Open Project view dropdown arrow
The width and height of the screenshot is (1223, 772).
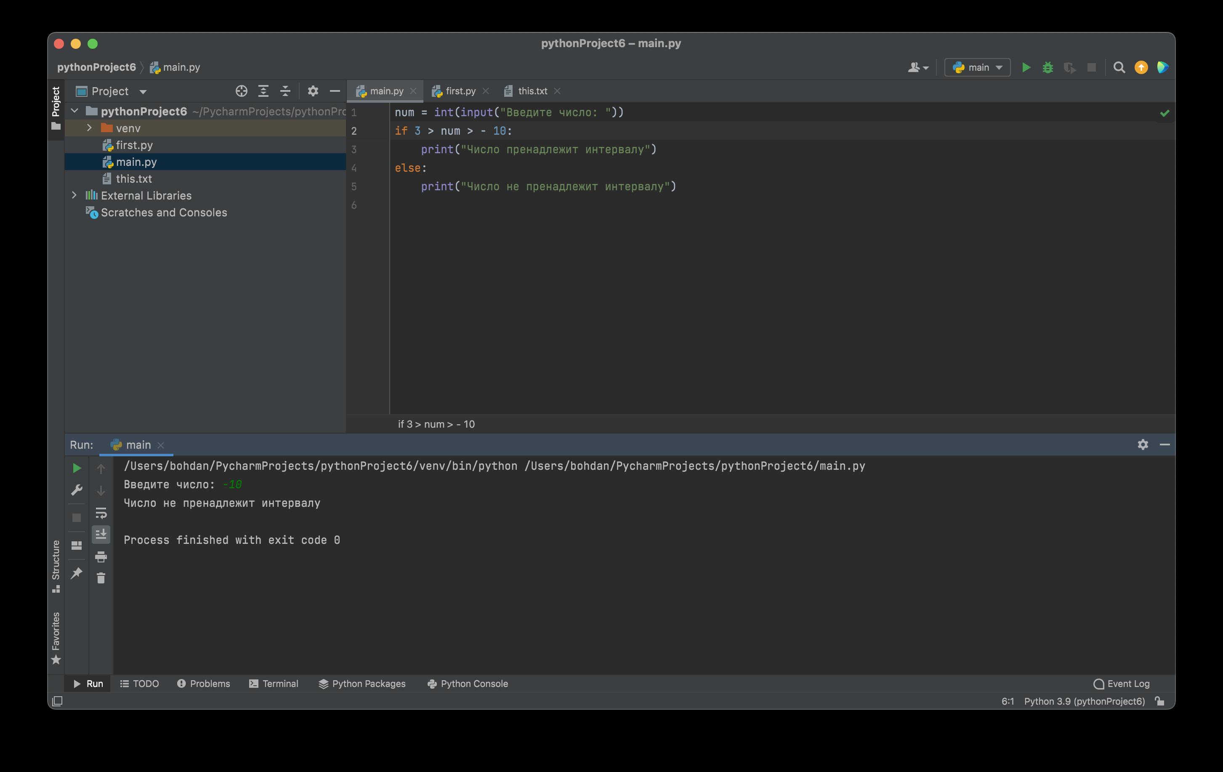tap(143, 92)
